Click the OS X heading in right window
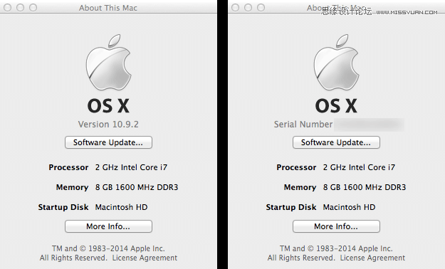Screen dimensions: 445x269 (336, 106)
